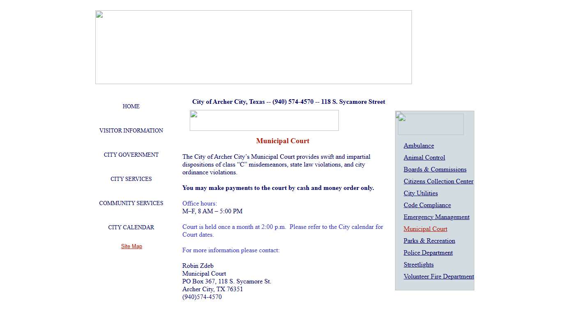This screenshot has width=561, height=315.
Task: Go to VISITOR INFORMATION menu
Action: [131, 130]
